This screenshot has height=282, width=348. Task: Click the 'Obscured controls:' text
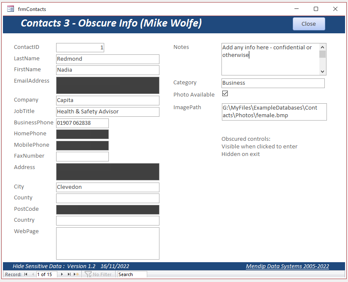[246, 139]
